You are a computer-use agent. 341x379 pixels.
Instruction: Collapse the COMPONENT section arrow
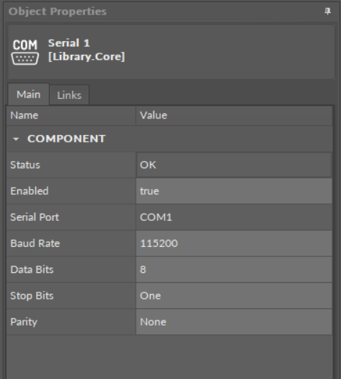[16, 139]
